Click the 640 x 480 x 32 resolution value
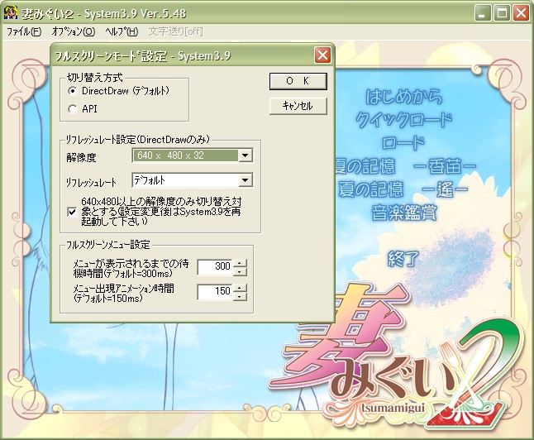The height and width of the screenshot is (440, 534). pos(186,155)
